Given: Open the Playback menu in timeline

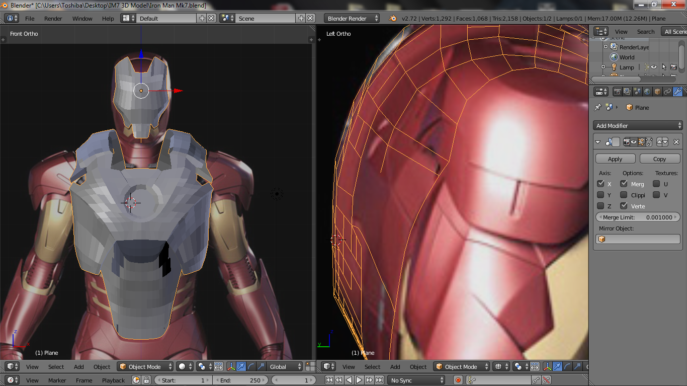Looking at the screenshot, I should point(114,380).
